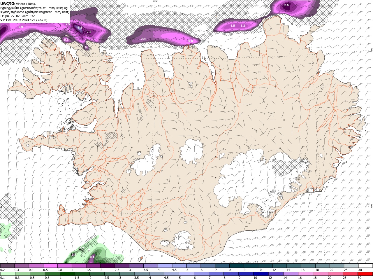Click the crimson 25 swatch in lower legend row
The width and height of the screenshot is (373, 280).
pos(350,274)
